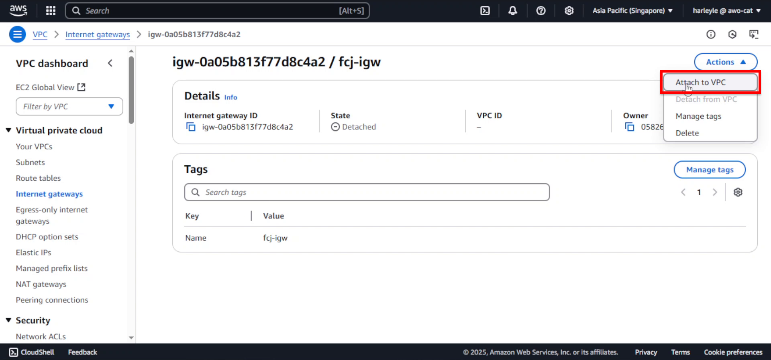Click the top AWS Search box
Image resolution: width=771 pixels, height=360 pixels.
(x=217, y=11)
